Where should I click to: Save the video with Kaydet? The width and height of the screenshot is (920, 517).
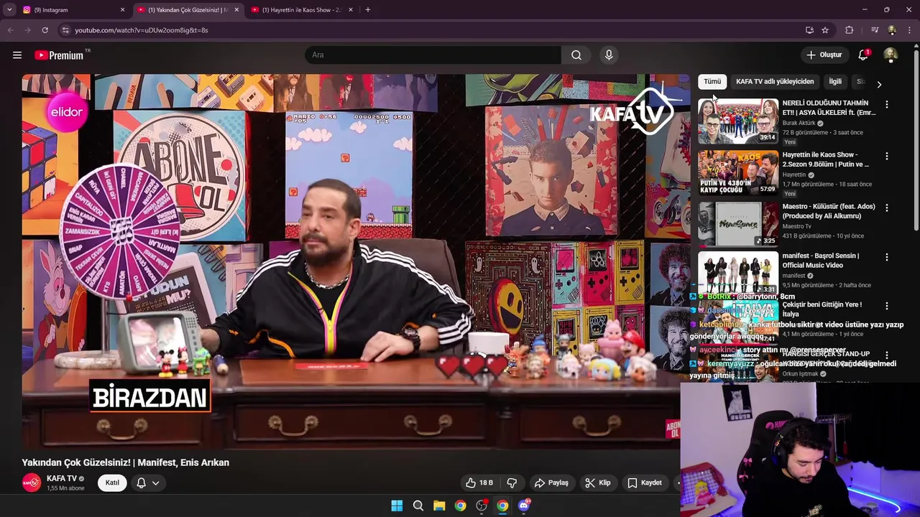point(645,483)
